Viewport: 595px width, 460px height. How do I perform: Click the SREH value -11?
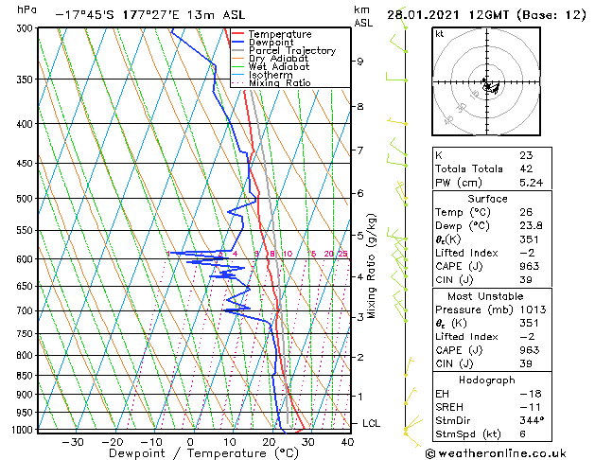pyautogui.click(x=531, y=407)
